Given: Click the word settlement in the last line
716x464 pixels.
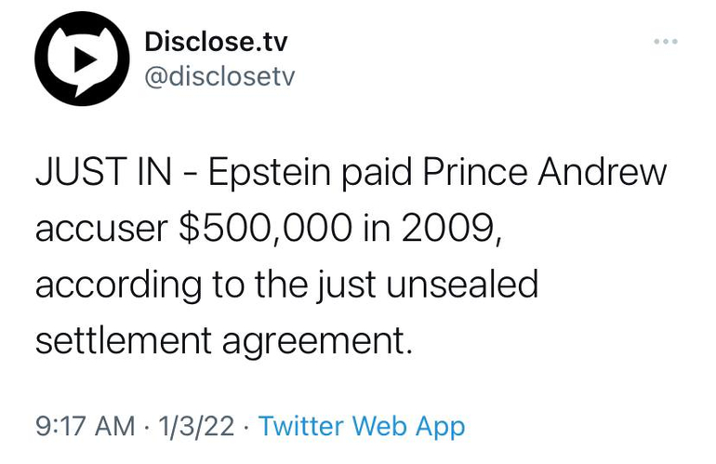Looking at the screenshot, I should click(x=122, y=339).
